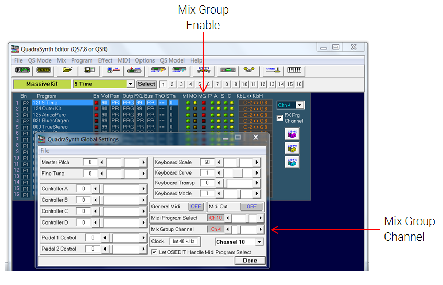The image size is (443, 285).
Task: Toggle the FX Prg Channel checkbox
Action: 280,118
